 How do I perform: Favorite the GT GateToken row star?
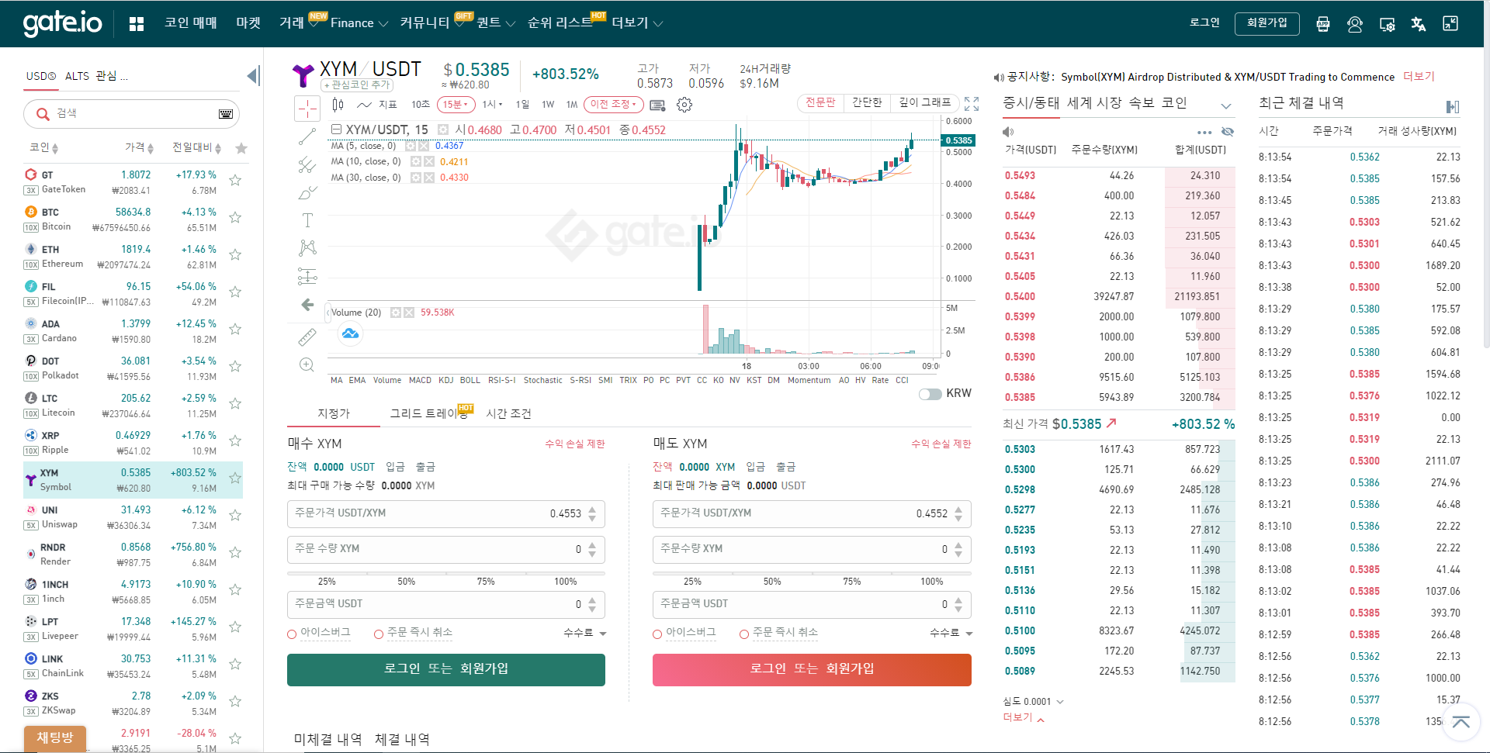[235, 180]
